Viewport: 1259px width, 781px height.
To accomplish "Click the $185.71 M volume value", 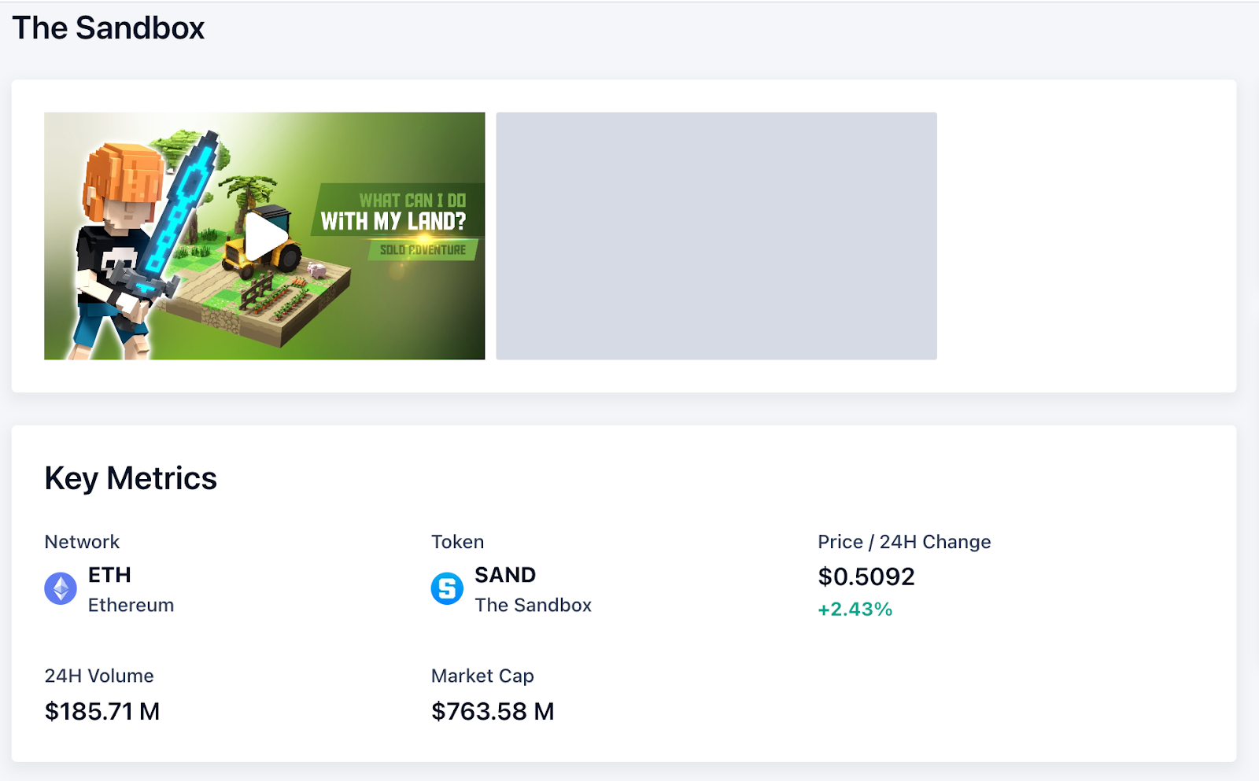I will pyautogui.click(x=102, y=711).
